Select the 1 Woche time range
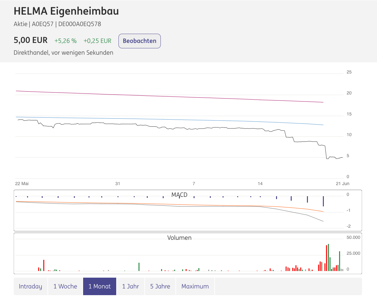377x305 pixels. [65, 286]
